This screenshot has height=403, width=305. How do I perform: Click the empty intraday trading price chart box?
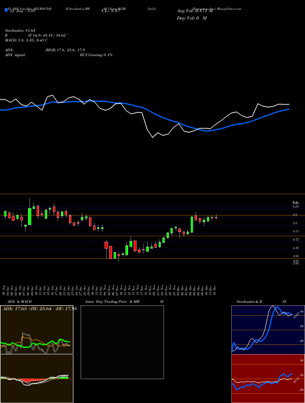coord(122,342)
